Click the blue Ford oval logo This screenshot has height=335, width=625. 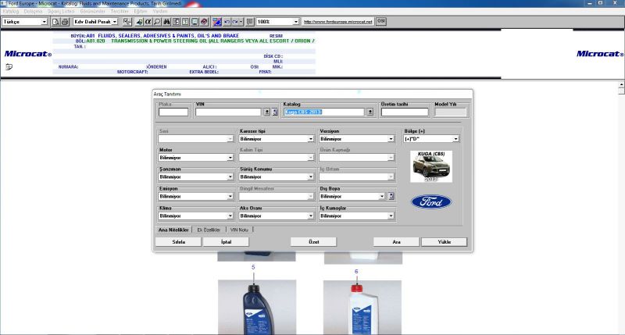pos(431,202)
